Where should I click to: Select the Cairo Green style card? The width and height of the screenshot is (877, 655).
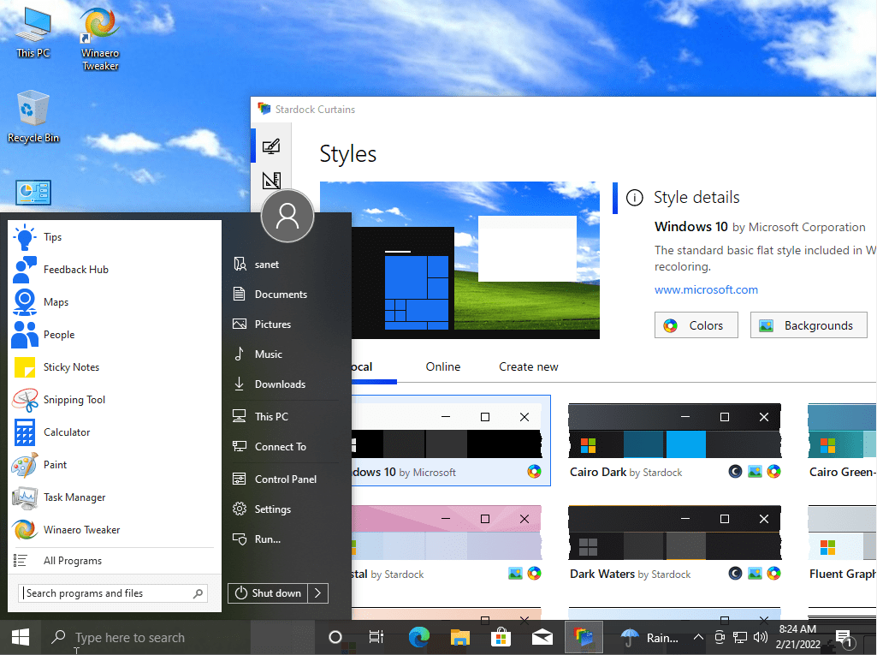tap(842, 441)
